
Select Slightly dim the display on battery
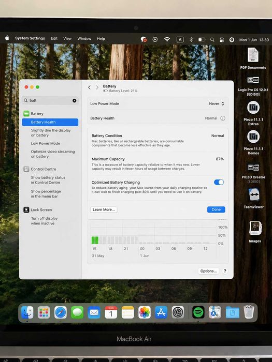[x=51, y=133]
